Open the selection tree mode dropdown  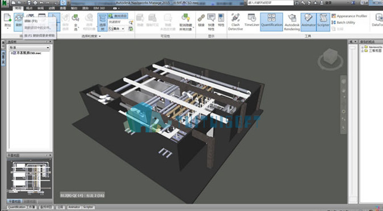coord(30,48)
